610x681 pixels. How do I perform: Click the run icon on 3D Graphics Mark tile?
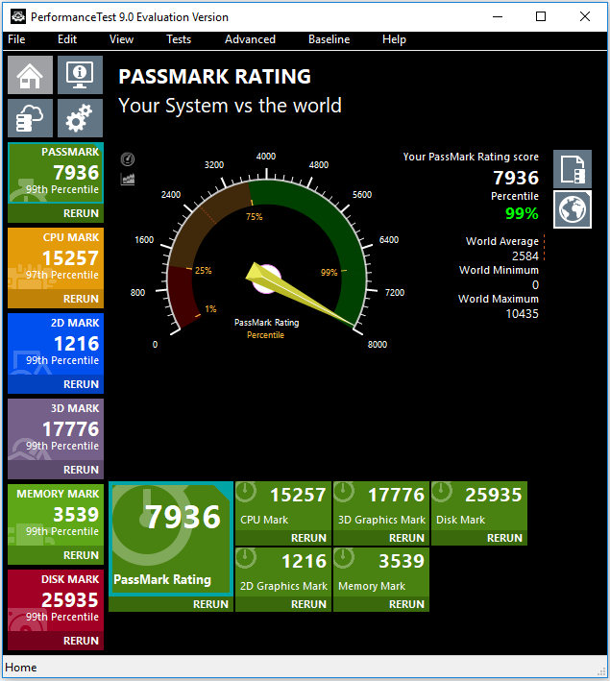(344, 492)
